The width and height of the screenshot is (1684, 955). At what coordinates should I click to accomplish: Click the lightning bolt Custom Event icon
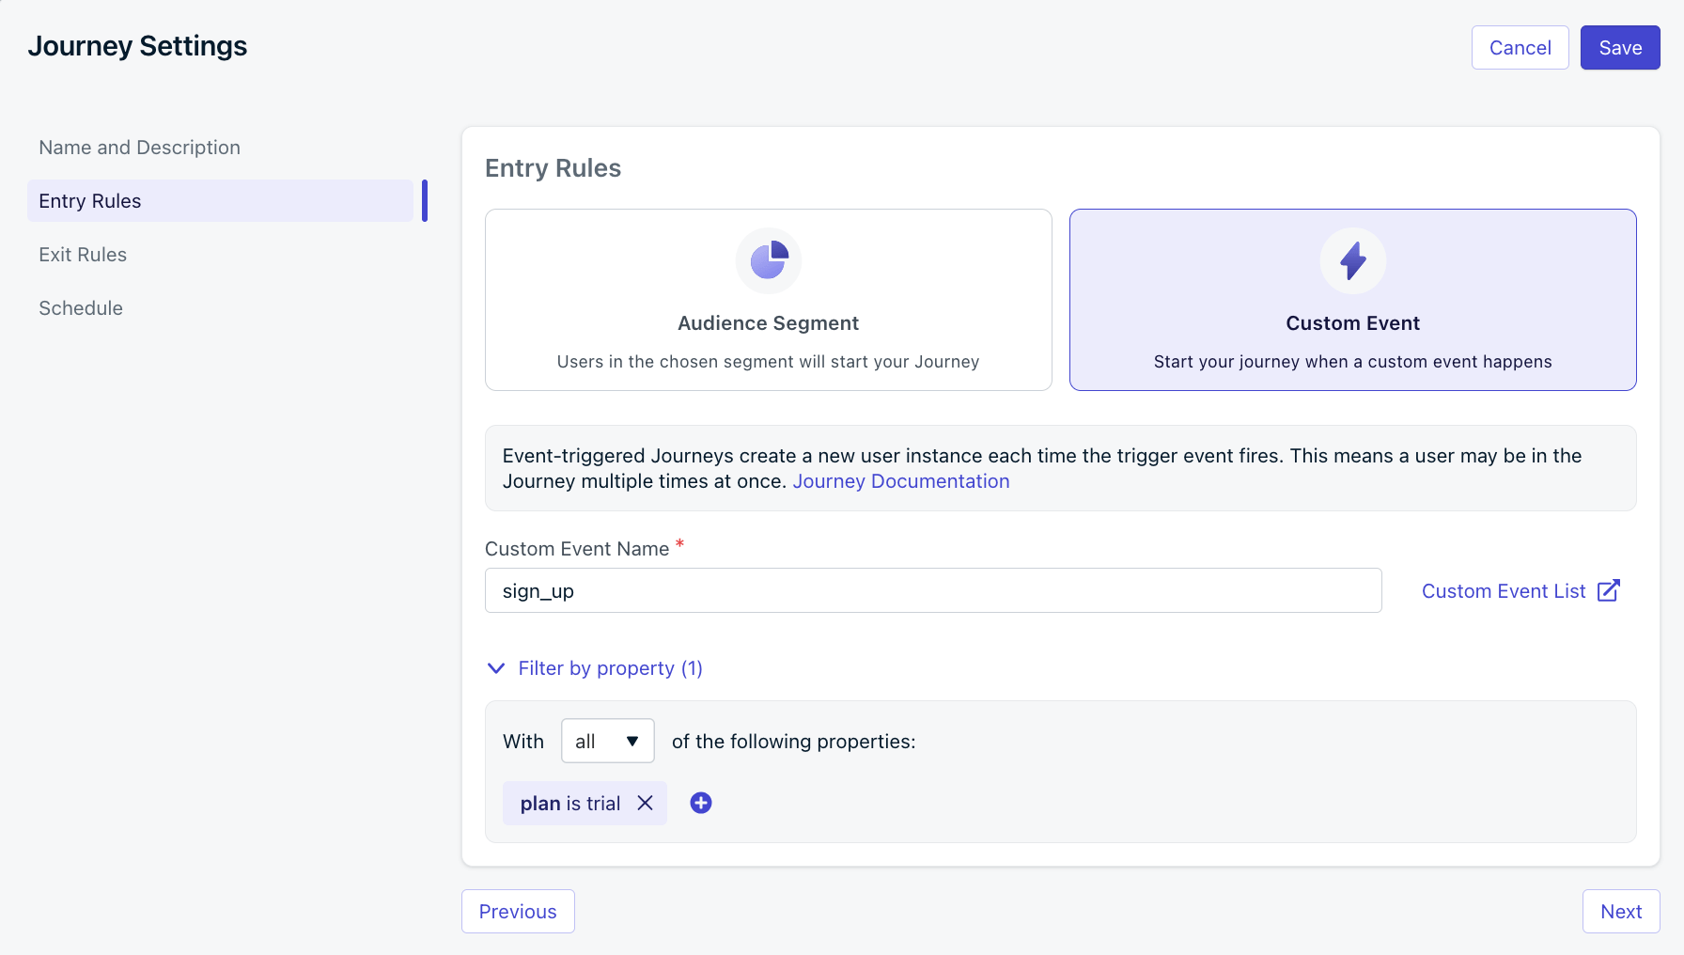(1352, 260)
